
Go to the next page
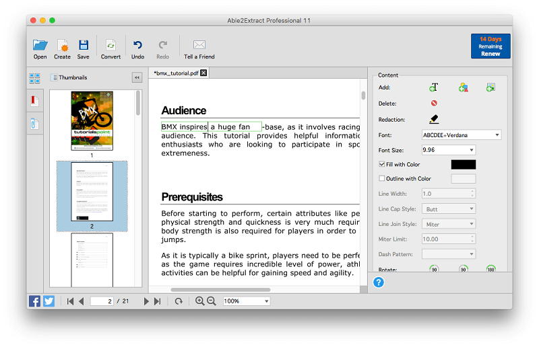(146, 301)
